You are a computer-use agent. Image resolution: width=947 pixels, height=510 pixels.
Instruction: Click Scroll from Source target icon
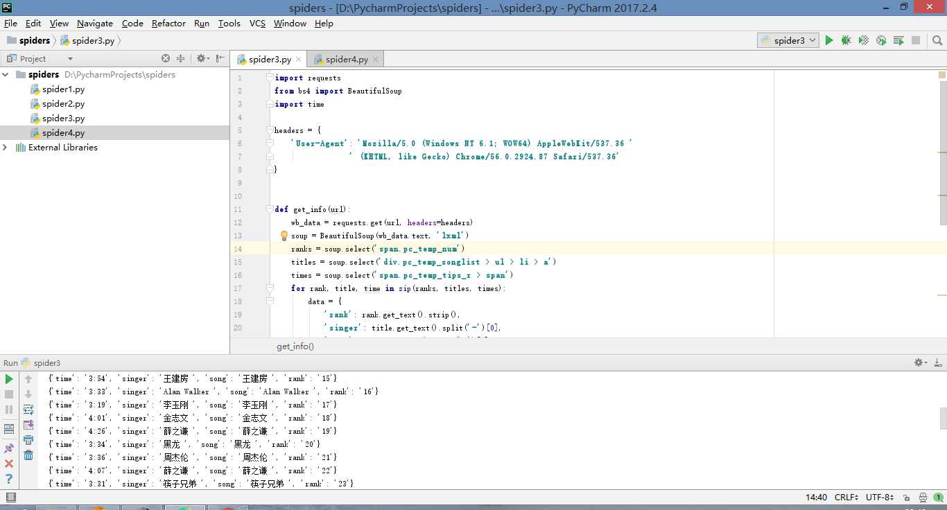[166, 59]
